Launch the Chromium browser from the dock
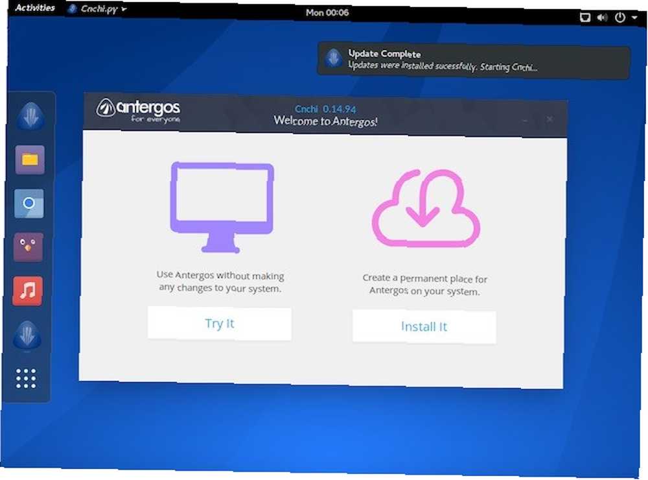The width and height of the screenshot is (648, 480). (29, 203)
